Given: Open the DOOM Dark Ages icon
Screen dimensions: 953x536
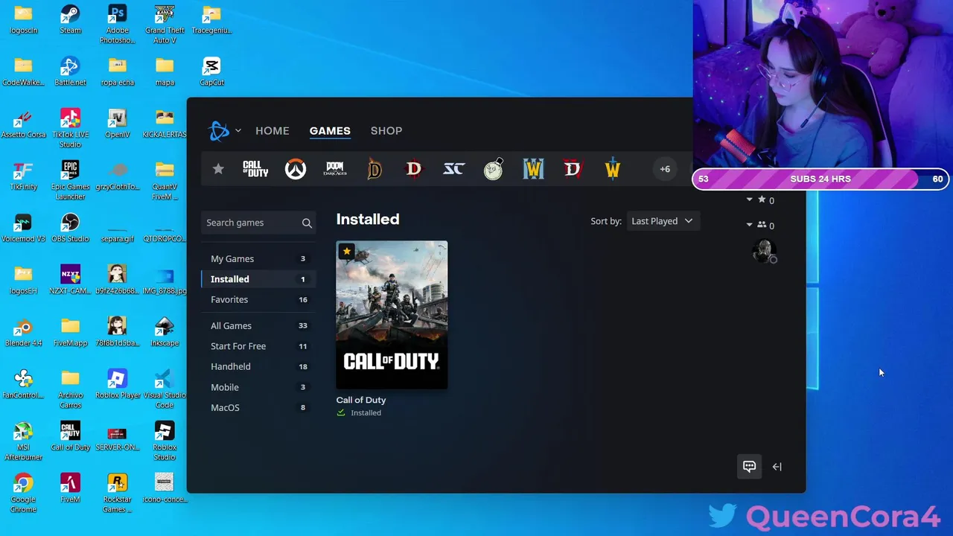Looking at the screenshot, I should pos(335,169).
